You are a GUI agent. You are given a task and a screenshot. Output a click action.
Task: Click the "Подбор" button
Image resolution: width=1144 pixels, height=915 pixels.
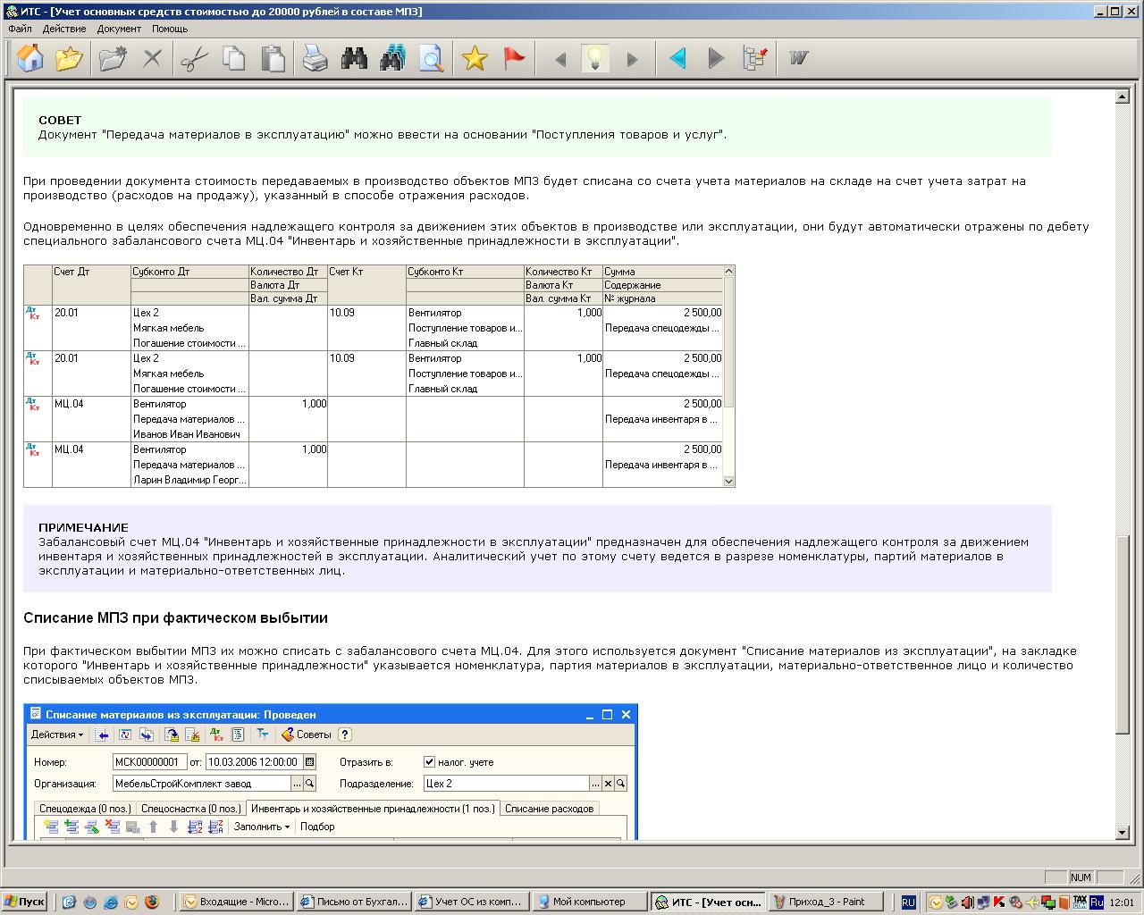click(317, 827)
